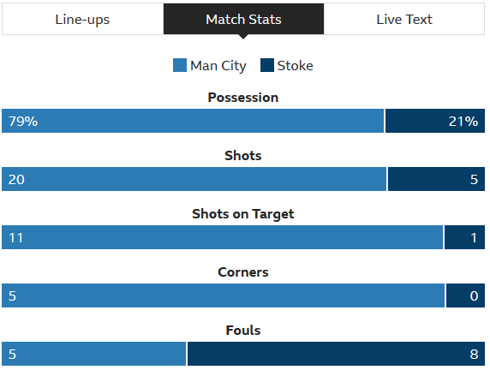Click the Man City light blue legend swatch
Viewport: 490px width, 370px height.
coord(180,65)
